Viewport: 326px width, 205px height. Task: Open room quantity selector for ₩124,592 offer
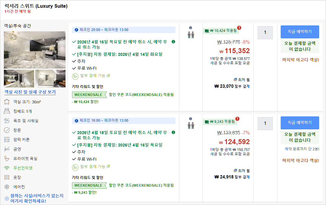pos(265,123)
